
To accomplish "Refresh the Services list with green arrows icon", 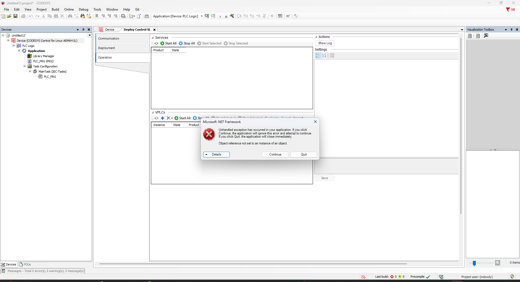I will click(x=156, y=43).
